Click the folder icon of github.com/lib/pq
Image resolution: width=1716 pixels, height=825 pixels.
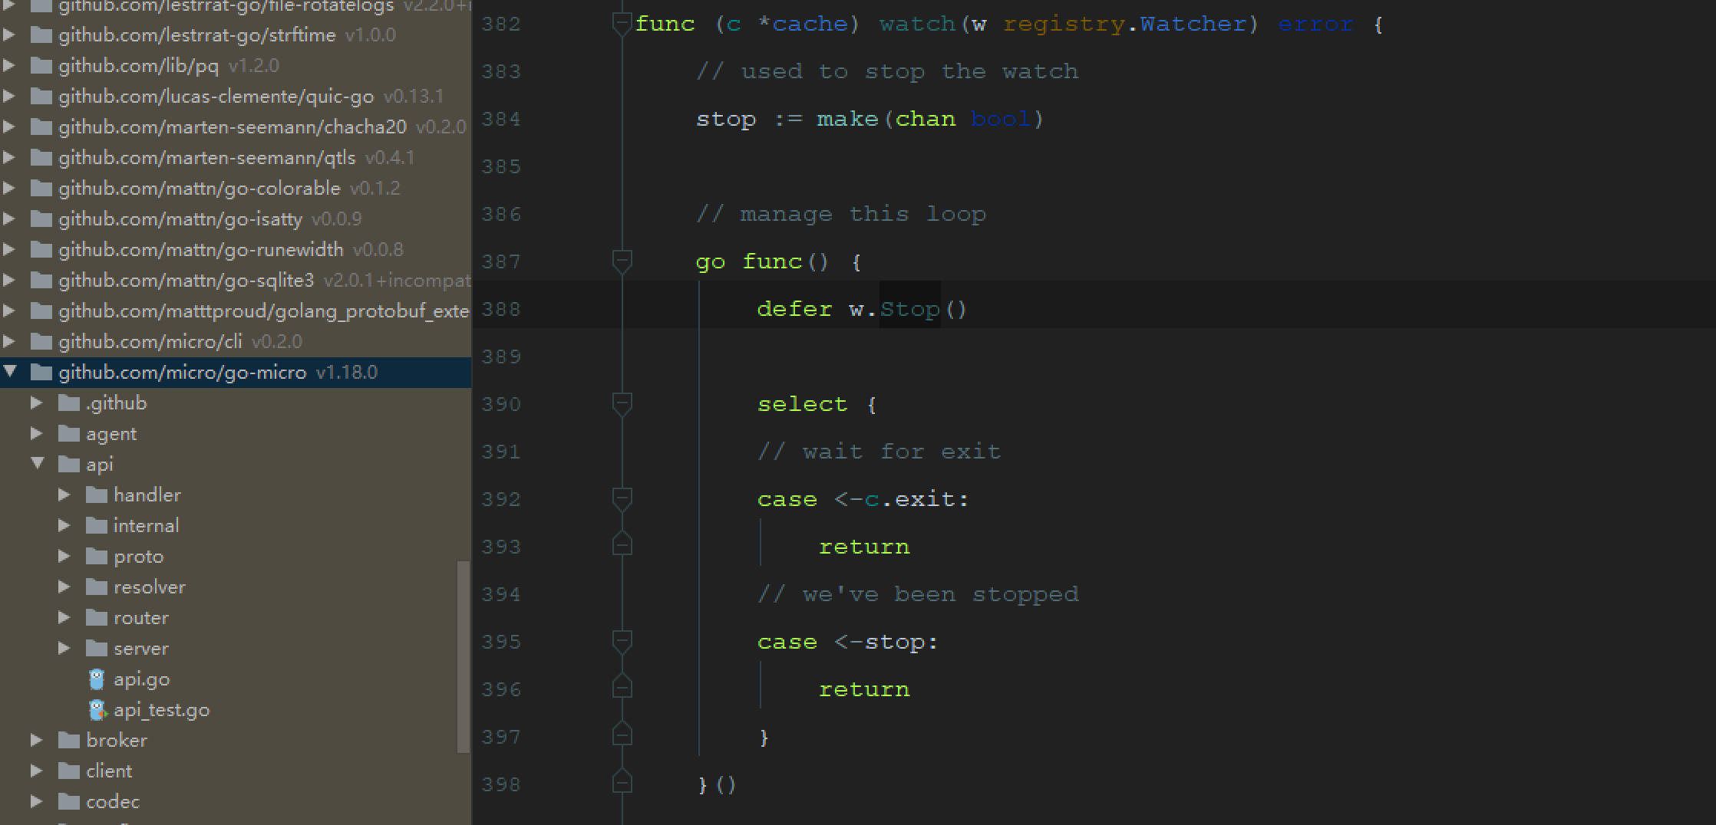click(x=41, y=66)
